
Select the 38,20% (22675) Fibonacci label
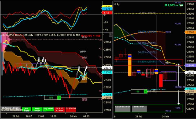coord(147,43)
